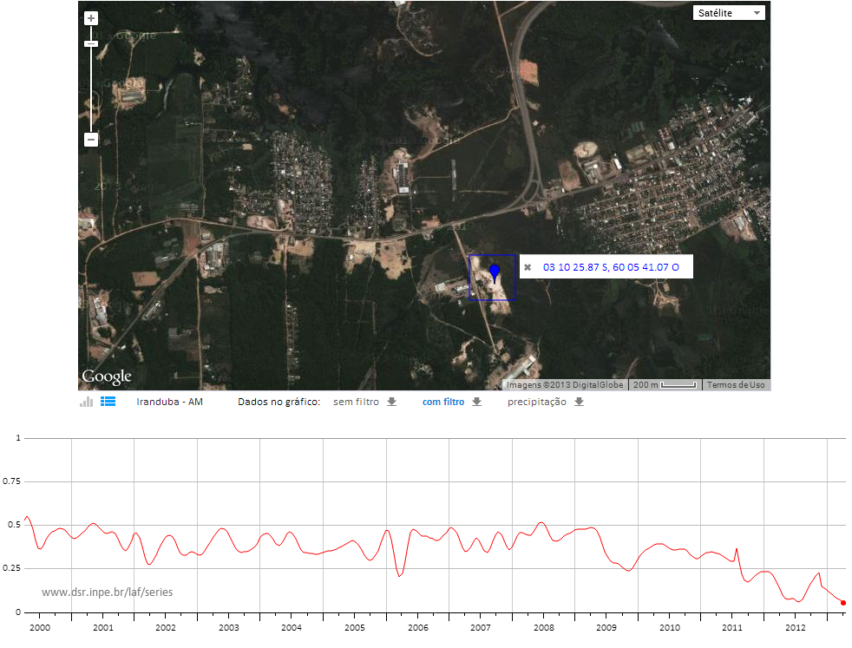Switch to list view icon
The image size is (852, 648).
pyautogui.click(x=108, y=402)
